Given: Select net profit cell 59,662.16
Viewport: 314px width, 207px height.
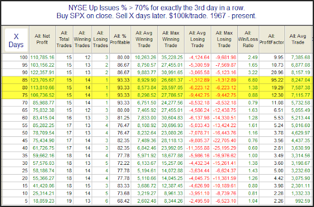Looking at the screenshot, I should (x=43, y=155).
